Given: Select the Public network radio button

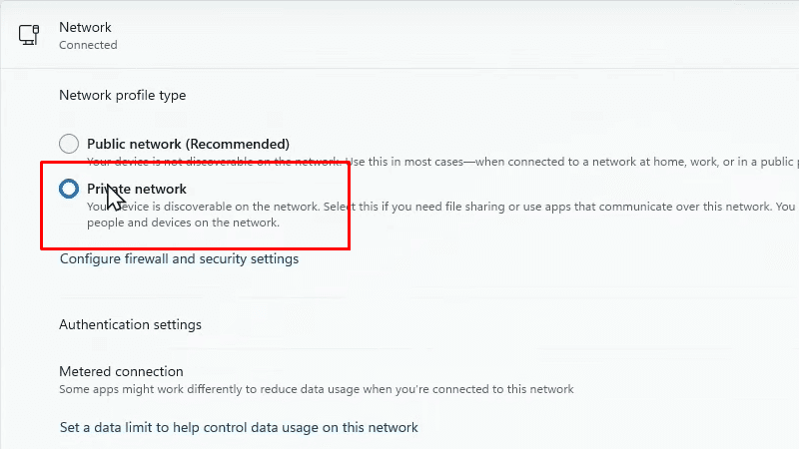Looking at the screenshot, I should tap(69, 144).
